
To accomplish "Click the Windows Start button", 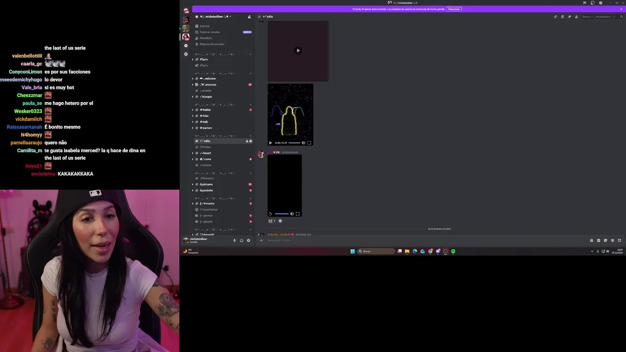I will (353, 251).
